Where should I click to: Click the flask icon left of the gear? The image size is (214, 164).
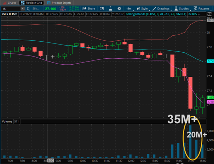tap(110, 8)
